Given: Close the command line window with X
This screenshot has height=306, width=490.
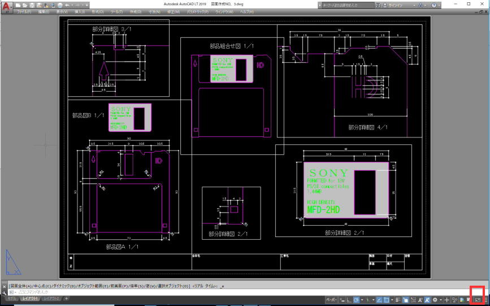Looking at the screenshot, I should click(x=4, y=286).
